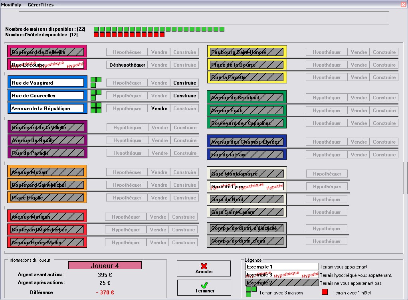
Task: Select the Rue Lecourbe mortgaged property
Action: pos(47,65)
